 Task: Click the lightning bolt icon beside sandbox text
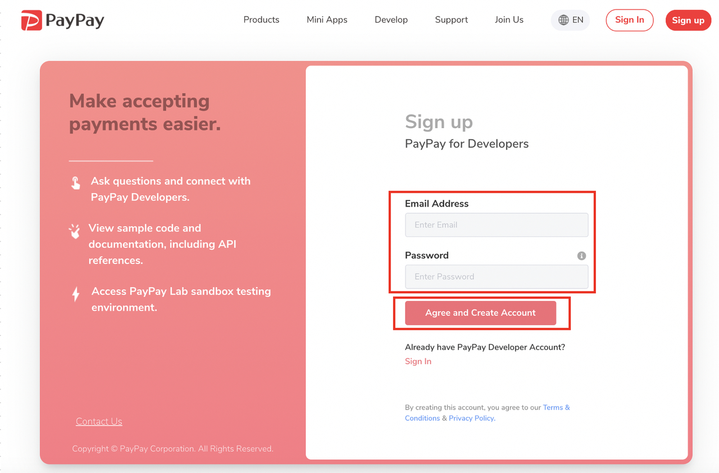tap(76, 294)
